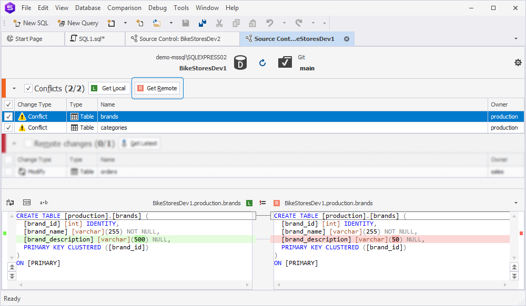This screenshot has height=306, width=526.
Task: Open the Tools menu
Action: tap(181, 8)
